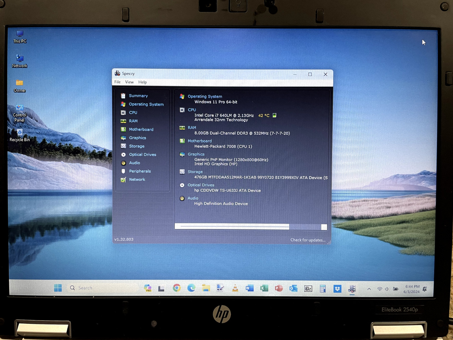Viewport: 453px width, 340px height.
Task: Click the Summary clipboard icon in the sidebar
Action: [x=123, y=96]
